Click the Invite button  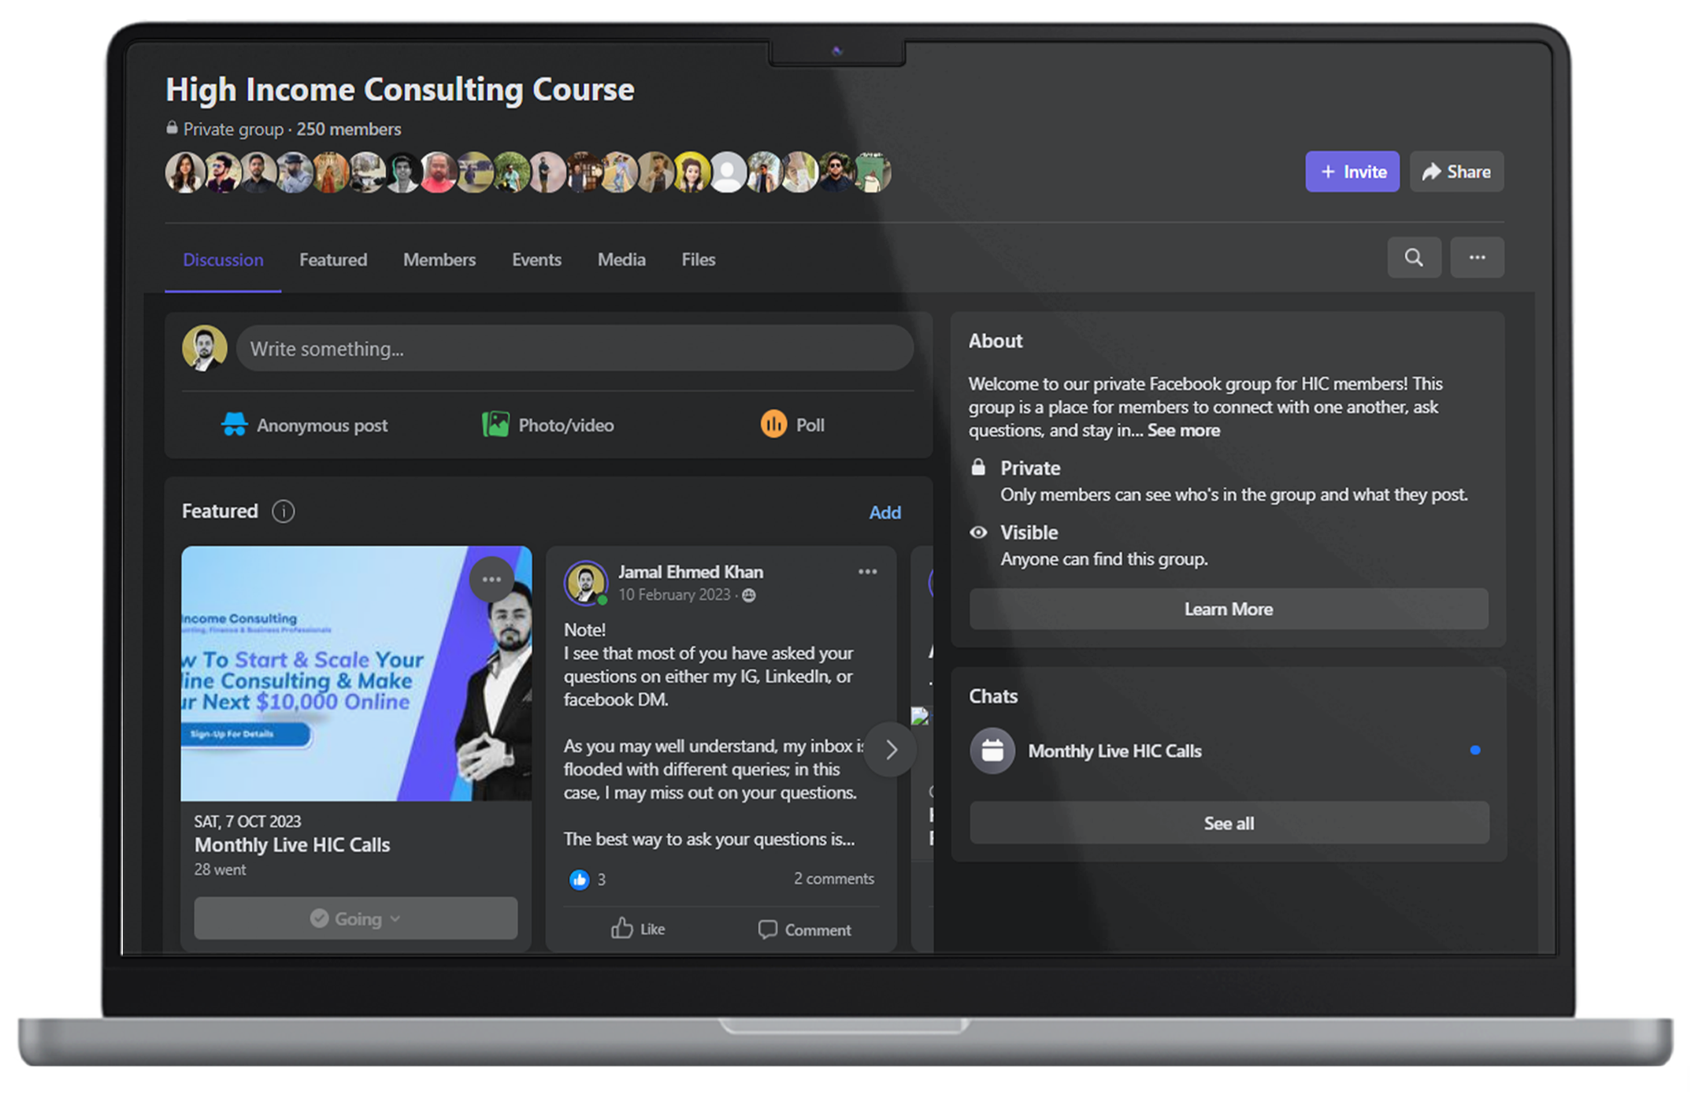[1352, 172]
